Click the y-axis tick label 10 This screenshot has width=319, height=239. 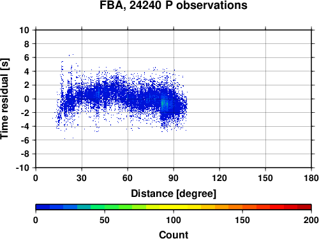pyautogui.click(x=24, y=30)
